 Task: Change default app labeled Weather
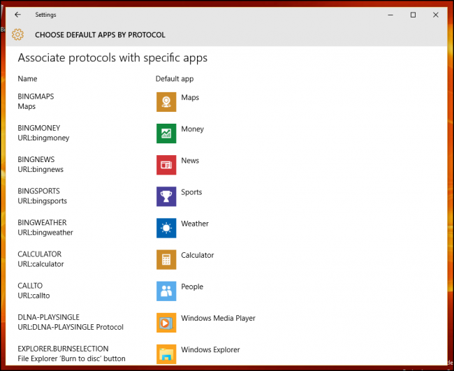tap(195, 224)
